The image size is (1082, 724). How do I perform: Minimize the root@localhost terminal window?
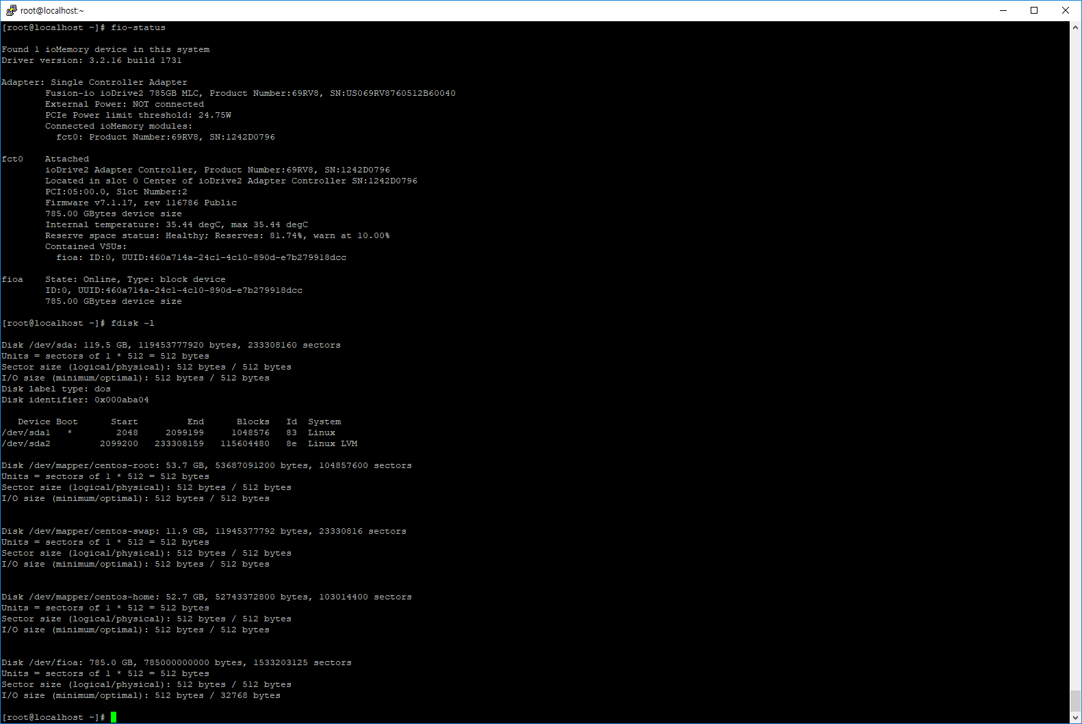(x=1003, y=10)
